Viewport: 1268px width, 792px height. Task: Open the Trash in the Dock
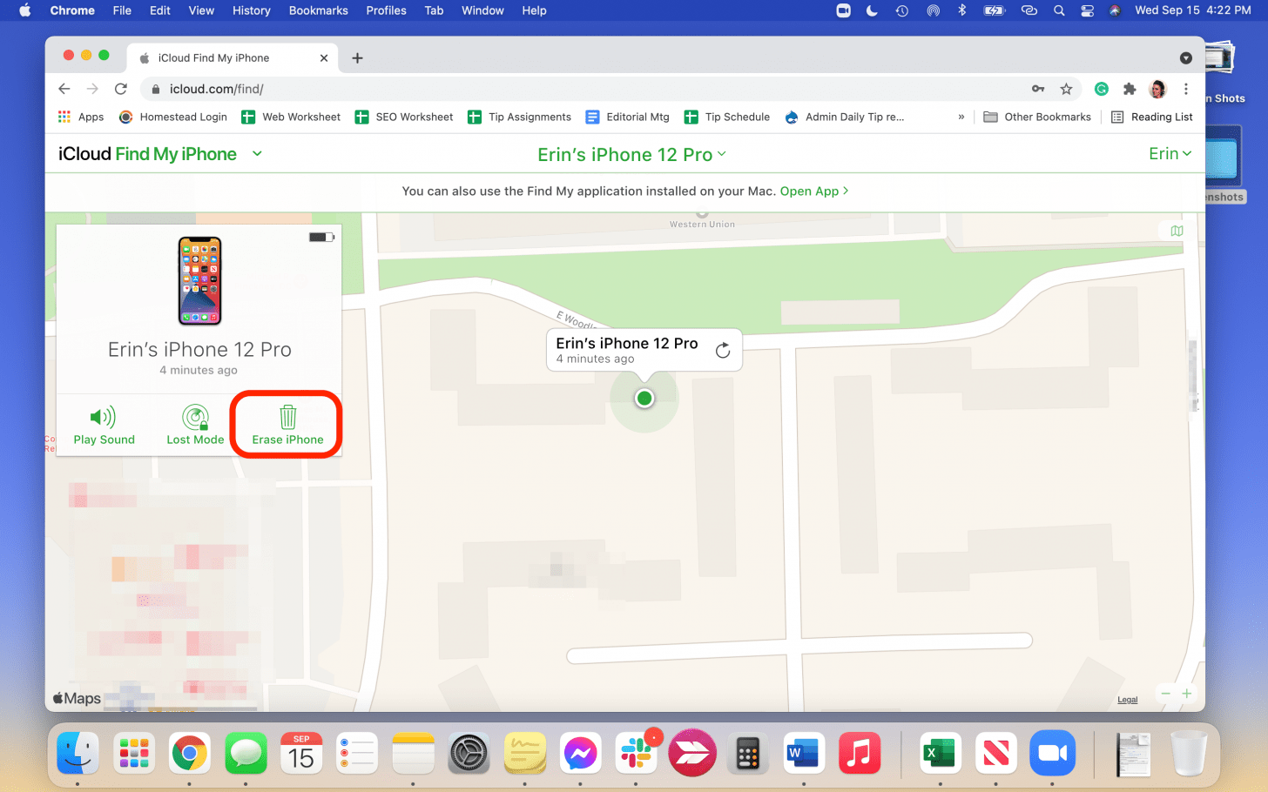click(1189, 754)
